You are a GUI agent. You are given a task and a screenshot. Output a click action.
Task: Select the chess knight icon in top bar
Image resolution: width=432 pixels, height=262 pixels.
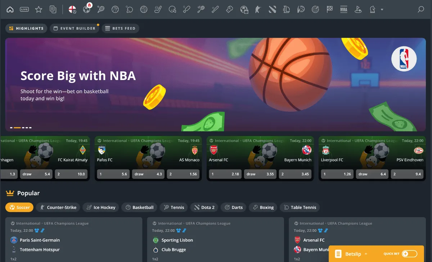click(x=372, y=9)
